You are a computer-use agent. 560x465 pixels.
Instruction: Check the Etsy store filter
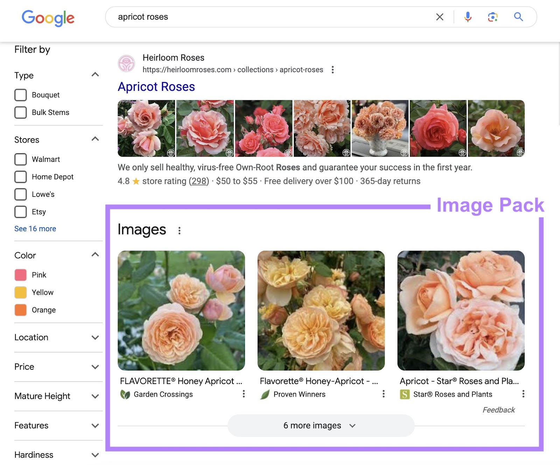(21, 212)
